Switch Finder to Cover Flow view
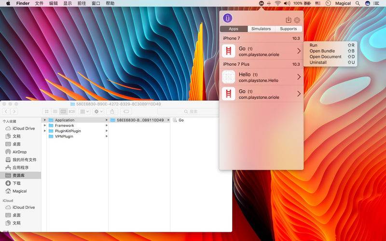 71,111
